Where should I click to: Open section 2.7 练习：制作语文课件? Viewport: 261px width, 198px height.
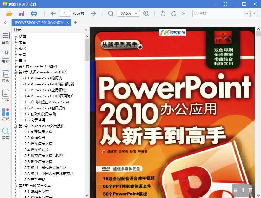coord(47,168)
